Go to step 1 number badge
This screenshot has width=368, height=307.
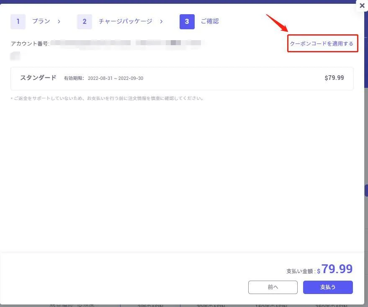[x=18, y=22]
